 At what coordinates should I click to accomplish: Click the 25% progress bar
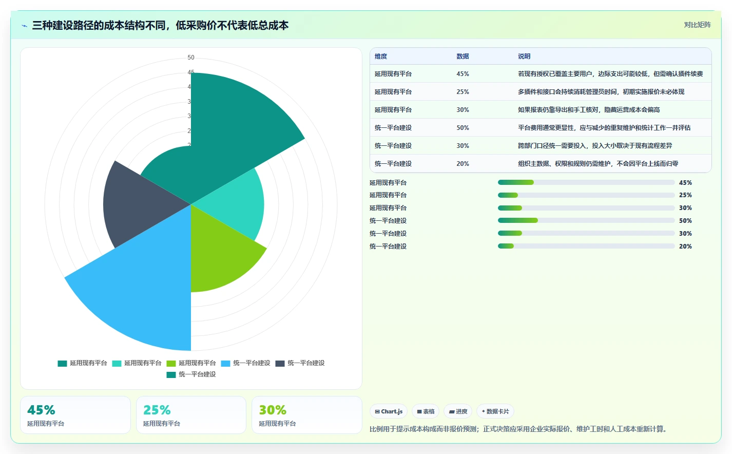point(586,195)
